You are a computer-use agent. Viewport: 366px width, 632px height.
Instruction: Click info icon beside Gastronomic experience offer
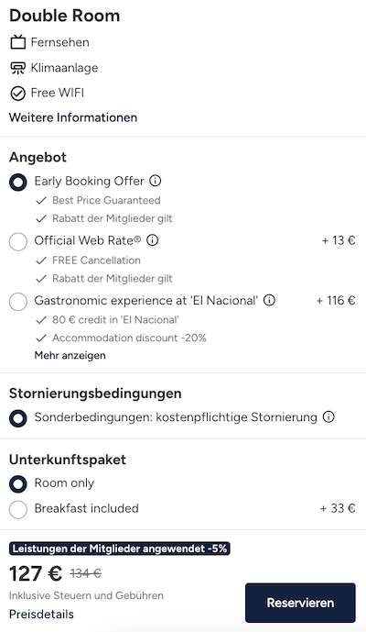point(269,300)
